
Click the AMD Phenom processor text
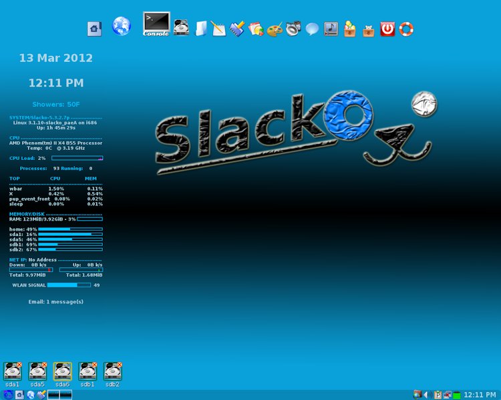[x=56, y=143]
